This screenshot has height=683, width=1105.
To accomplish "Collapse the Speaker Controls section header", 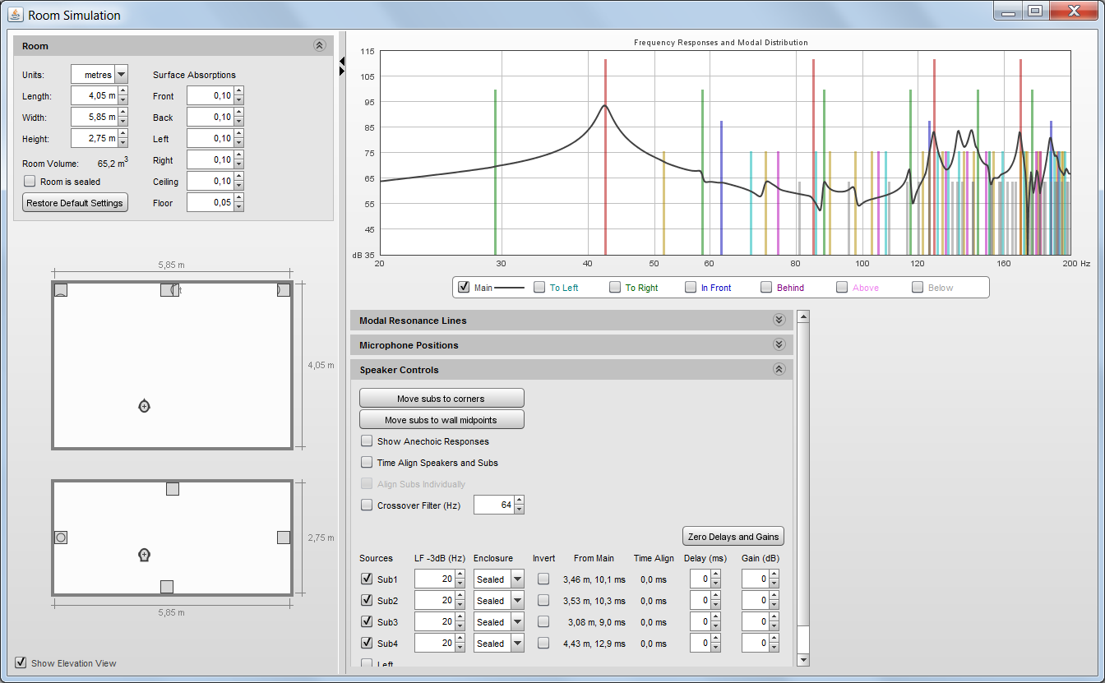I will [779, 370].
